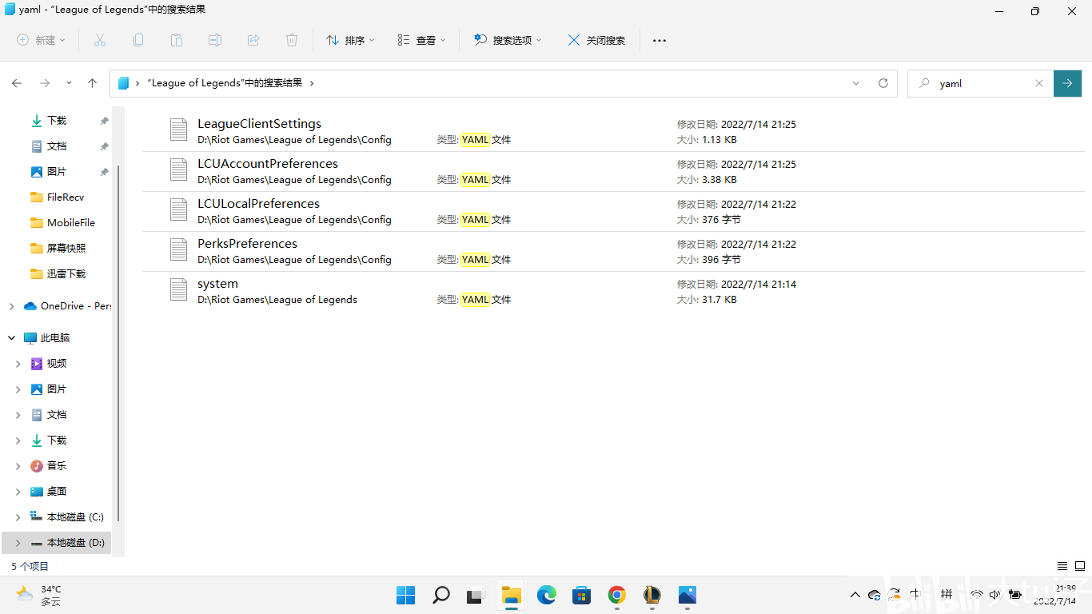Open taskbar Search
Viewport: 1092px width, 614px height.
440,595
